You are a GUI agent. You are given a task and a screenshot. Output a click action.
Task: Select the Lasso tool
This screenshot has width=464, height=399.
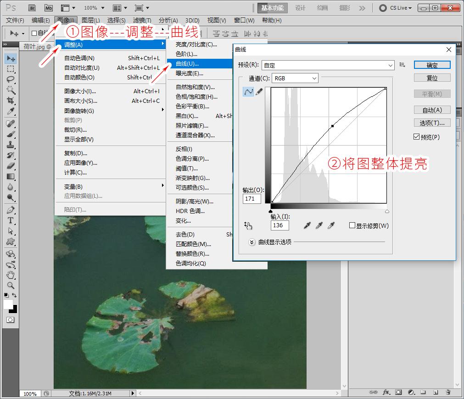(11, 79)
